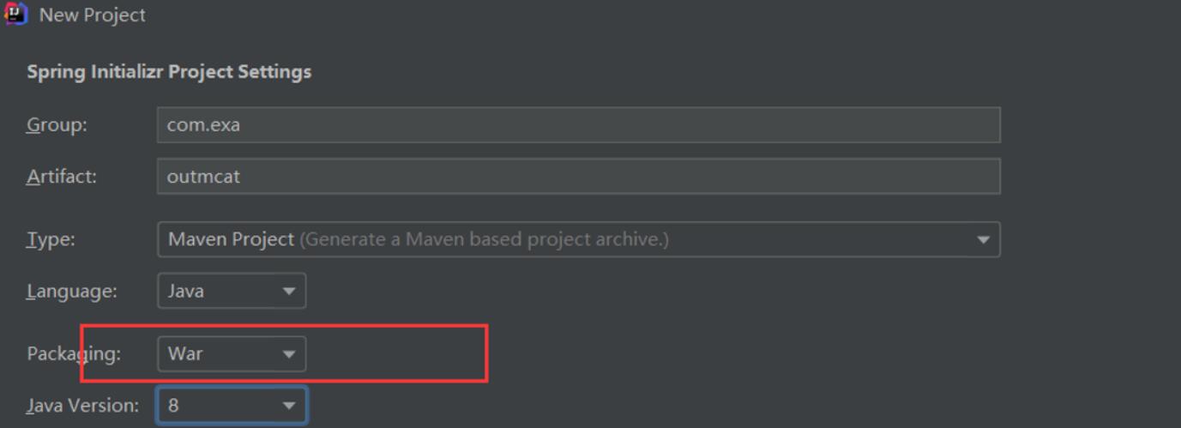Click the Packaging dropdown arrow
This screenshot has height=428, width=1181.
click(x=289, y=353)
